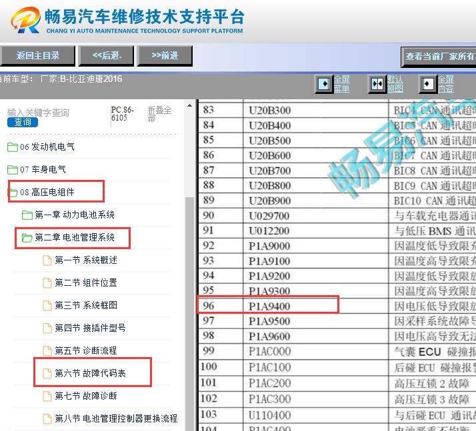This screenshot has width=476, height=431.
Task: Select 06 发动机电气 tree item
Action: [x=47, y=147]
